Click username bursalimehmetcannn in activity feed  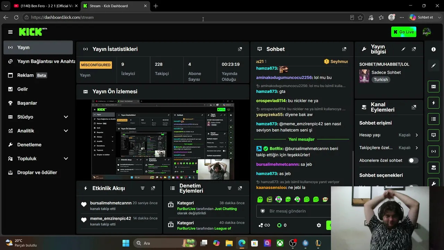(x=111, y=203)
